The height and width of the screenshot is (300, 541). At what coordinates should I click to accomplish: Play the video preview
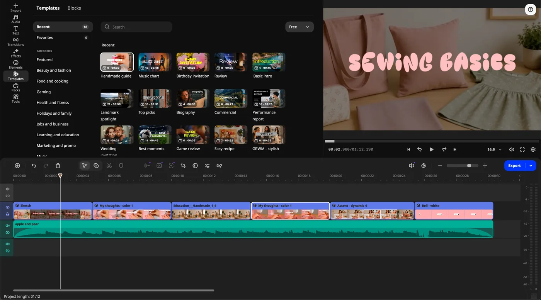(x=432, y=149)
